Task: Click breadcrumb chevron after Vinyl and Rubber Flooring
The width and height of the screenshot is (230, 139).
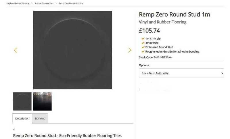Action: pos(32,3)
